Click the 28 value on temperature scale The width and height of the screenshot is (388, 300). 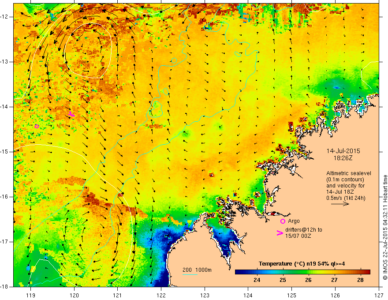[x=360, y=280]
